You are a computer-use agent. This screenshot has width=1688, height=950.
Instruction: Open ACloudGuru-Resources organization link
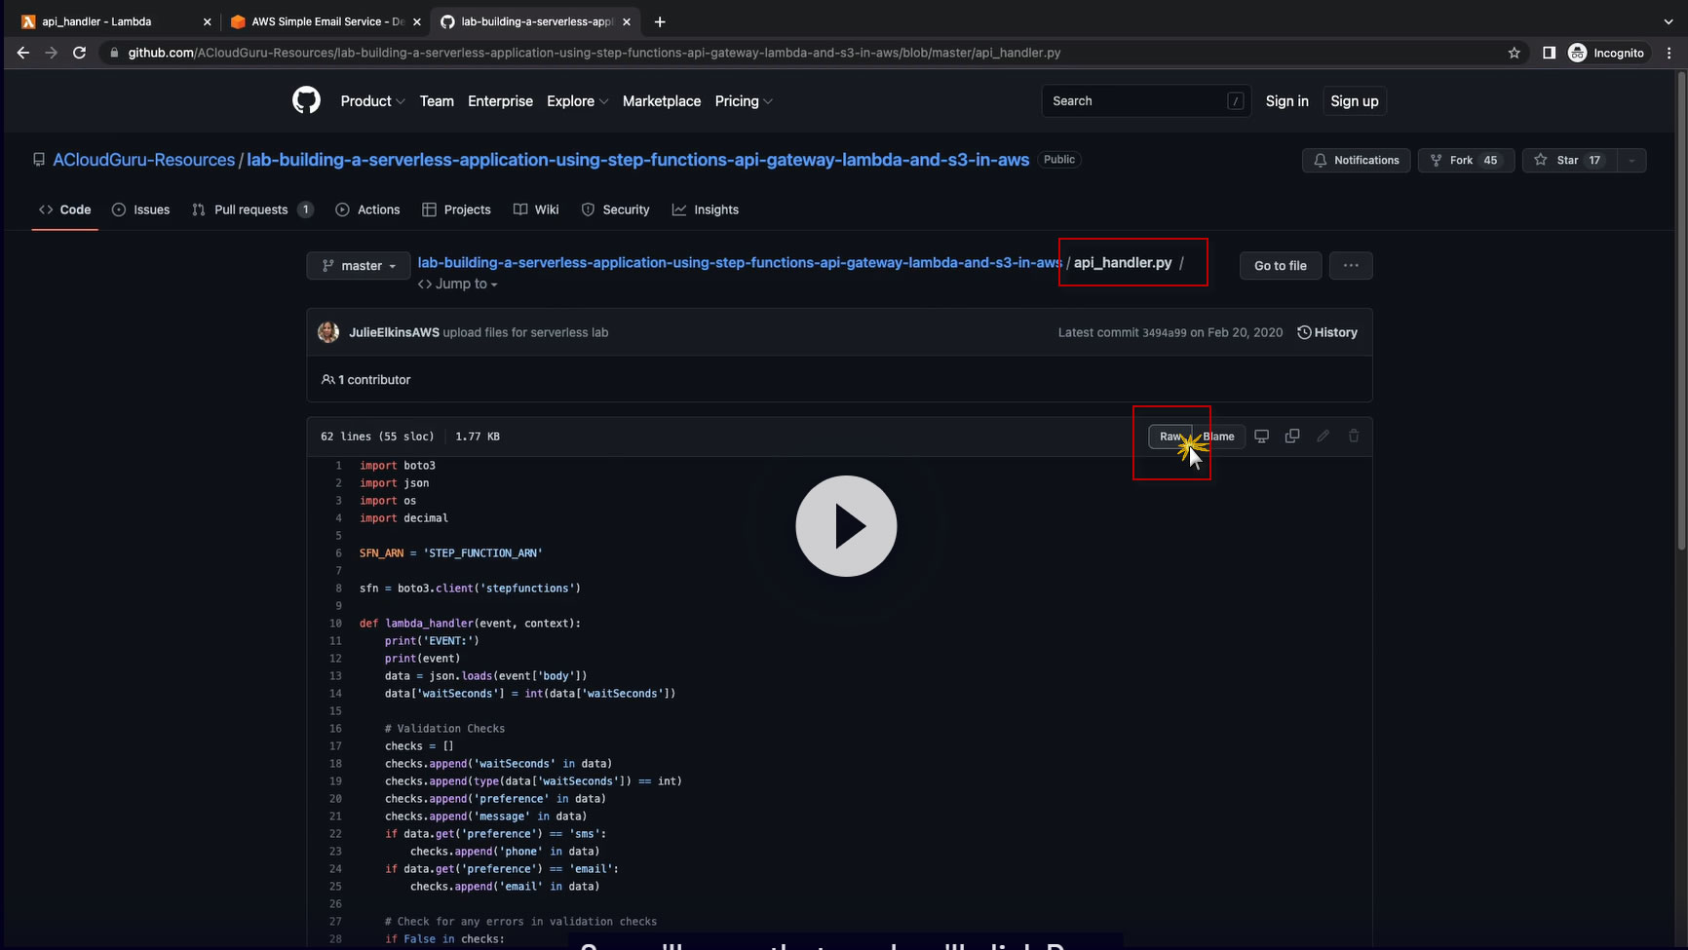pos(144,160)
